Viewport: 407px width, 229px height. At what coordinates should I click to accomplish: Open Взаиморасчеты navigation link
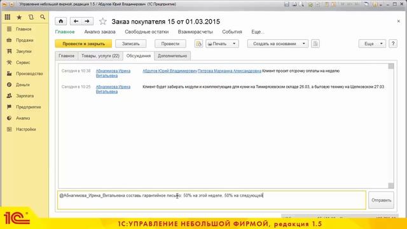click(195, 32)
